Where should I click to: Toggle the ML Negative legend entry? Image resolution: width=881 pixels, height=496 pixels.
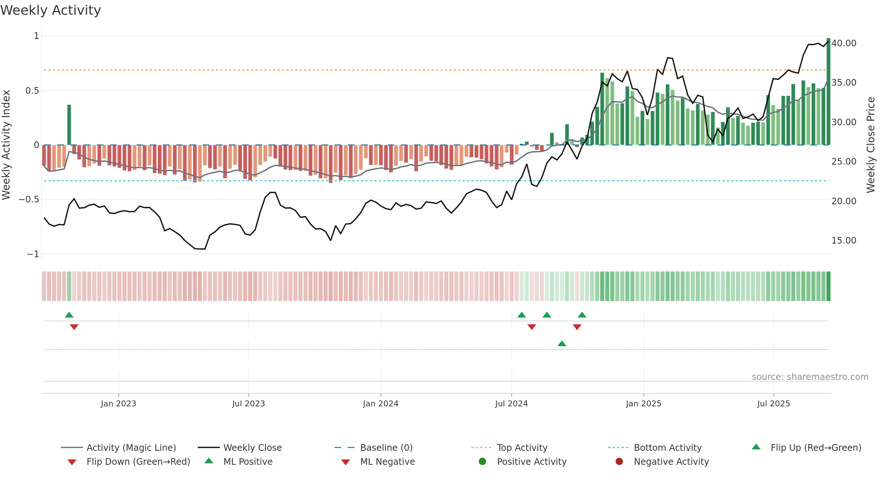click(x=378, y=461)
